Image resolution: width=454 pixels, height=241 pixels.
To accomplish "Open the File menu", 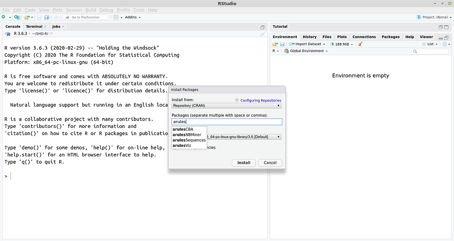I will pyautogui.click(x=6, y=10).
